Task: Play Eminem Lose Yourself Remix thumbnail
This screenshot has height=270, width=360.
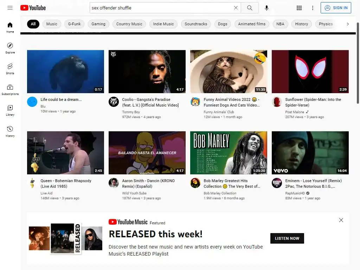Action: [x=310, y=153]
